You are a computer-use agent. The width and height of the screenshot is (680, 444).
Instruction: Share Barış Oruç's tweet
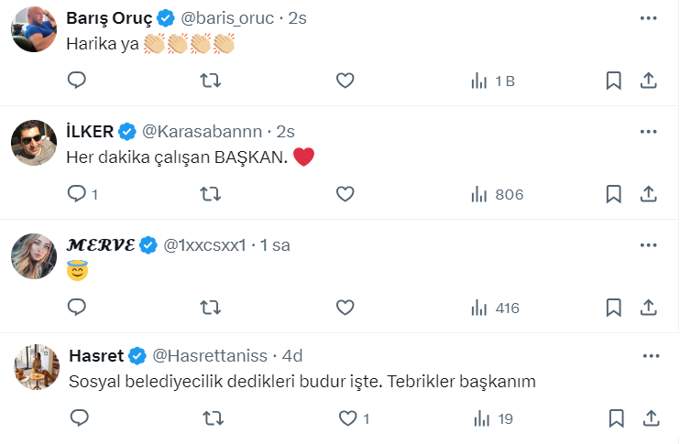pos(648,81)
